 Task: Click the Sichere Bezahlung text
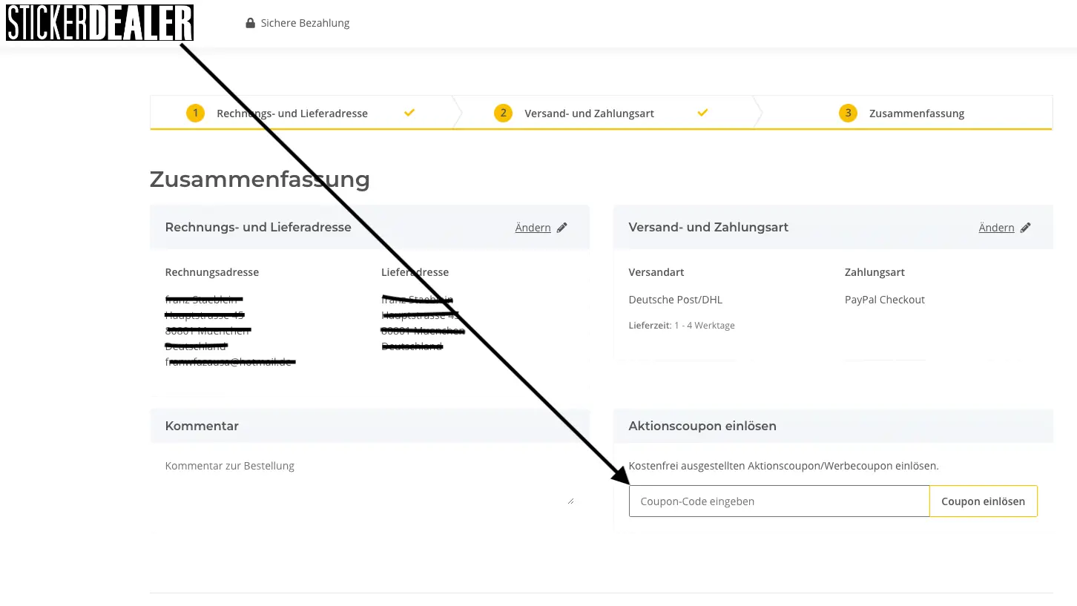[305, 23]
